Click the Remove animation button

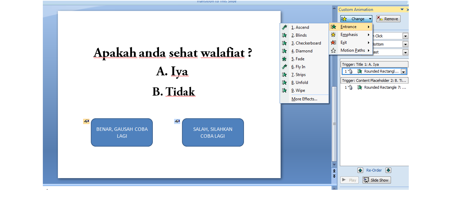pos(388,18)
